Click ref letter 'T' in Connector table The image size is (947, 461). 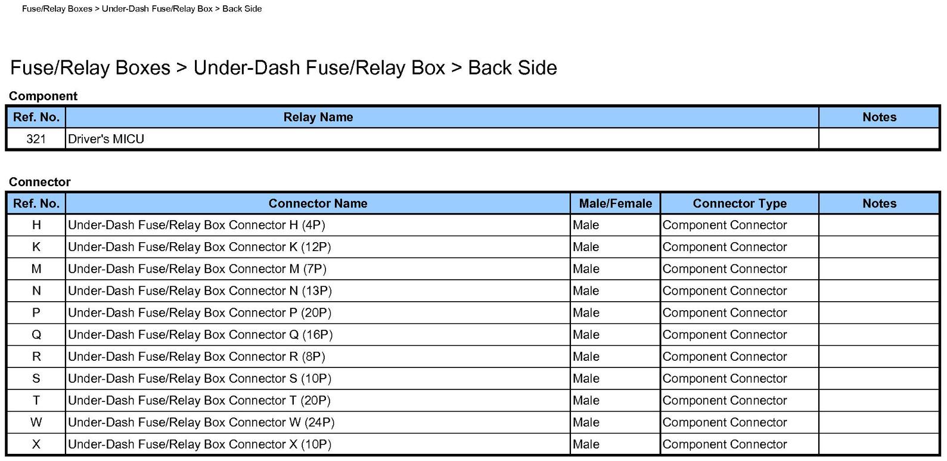[36, 400]
